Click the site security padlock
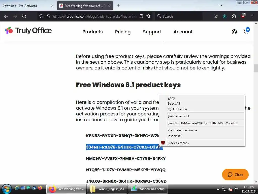 (x=48, y=16)
